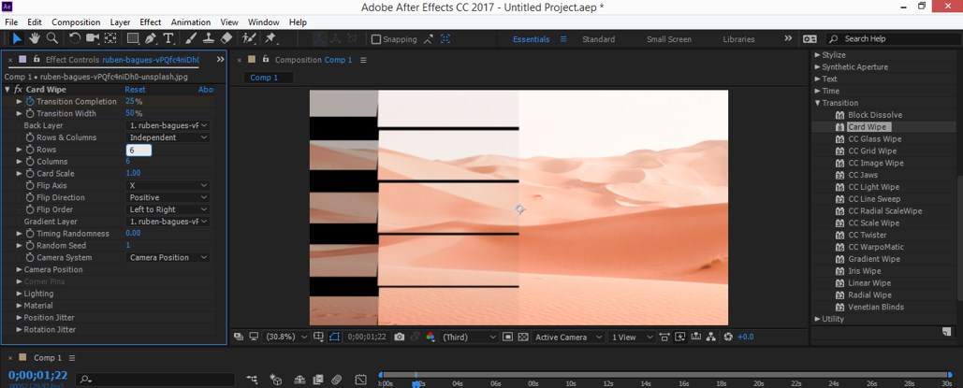Toggle Transition Completion stopwatch
Viewport: 963px width, 388px height.
[30, 101]
